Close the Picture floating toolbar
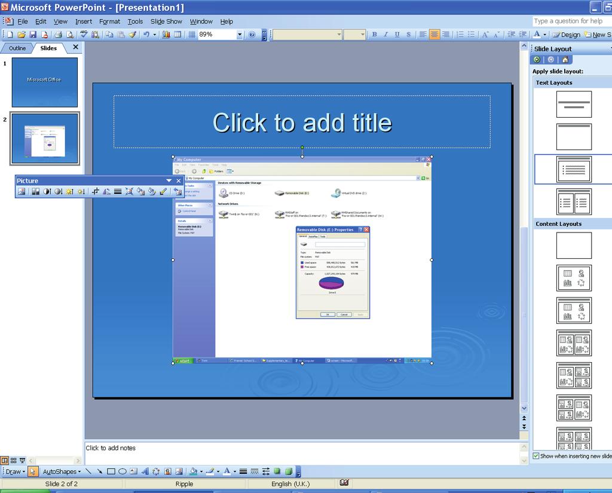The width and height of the screenshot is (612, 493). click(179, 180)
